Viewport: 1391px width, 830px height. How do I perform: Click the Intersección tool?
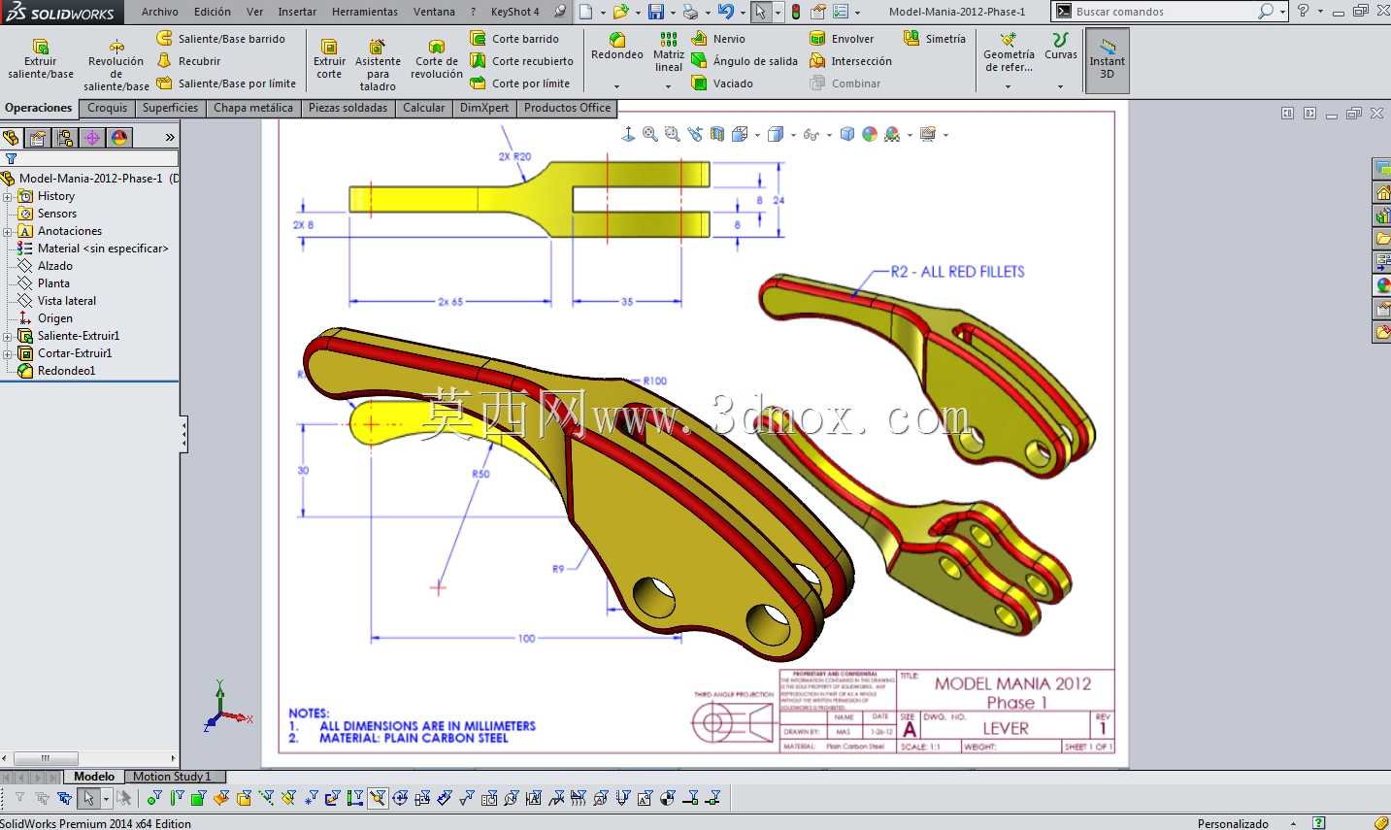pyautogui.click(x=850, y=61)
